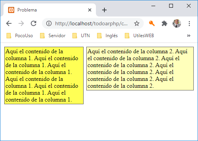Screen dimensions: 198x141
Task: Click the pale yellow column 2 box
Action: [x=140, y=69]
